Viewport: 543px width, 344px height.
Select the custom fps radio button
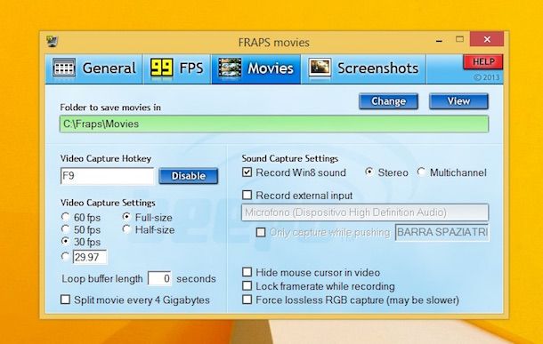pos(65,257)
